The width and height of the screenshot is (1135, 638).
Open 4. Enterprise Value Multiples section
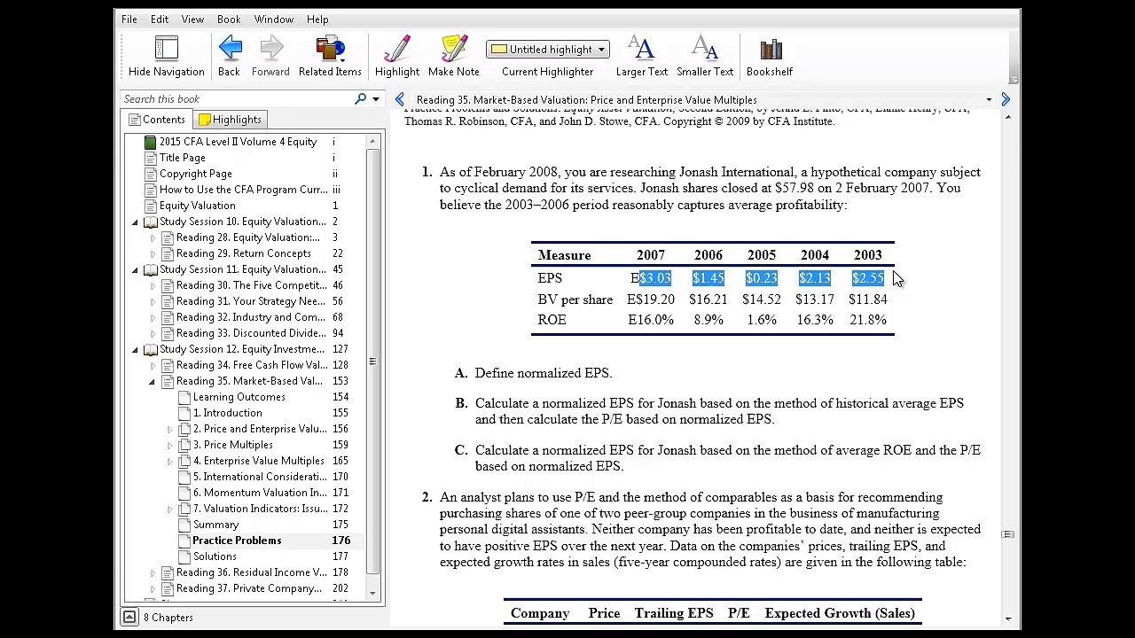coord(259,461)
